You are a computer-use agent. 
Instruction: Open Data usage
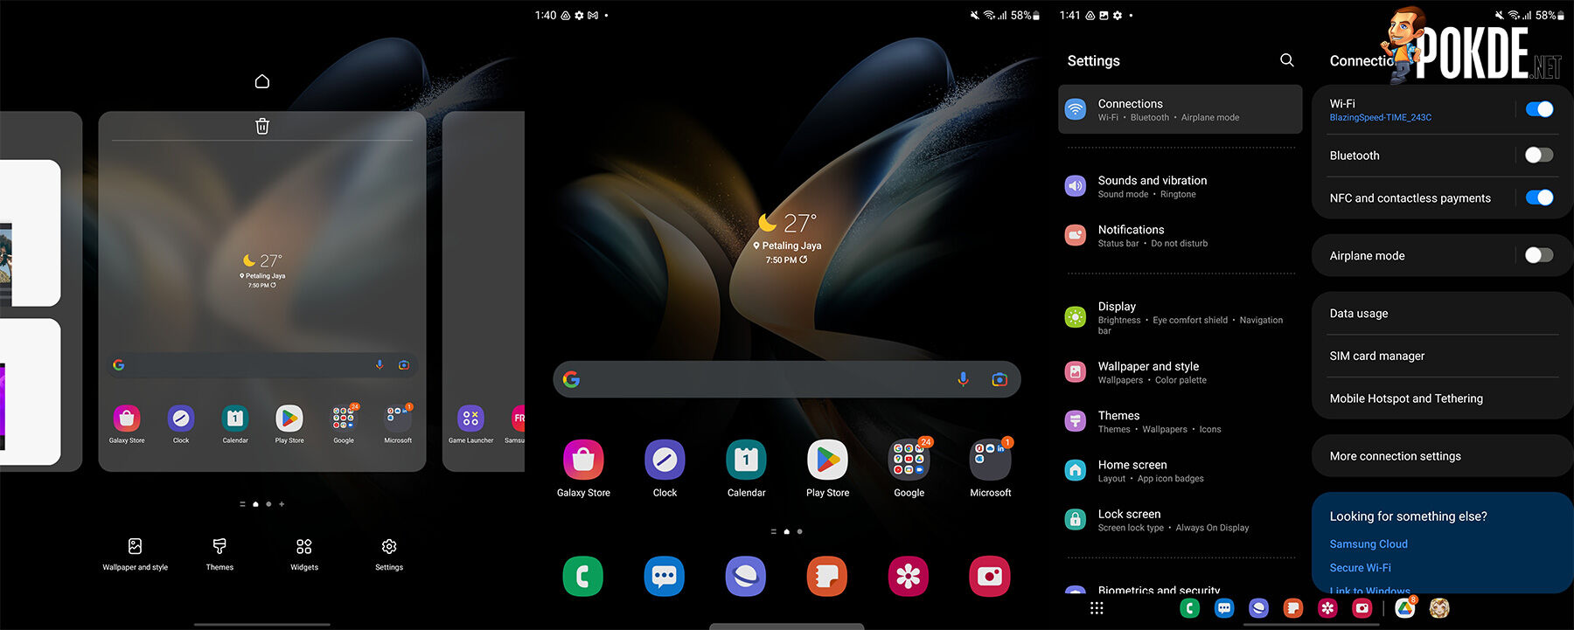click(x=1443, y=313)
